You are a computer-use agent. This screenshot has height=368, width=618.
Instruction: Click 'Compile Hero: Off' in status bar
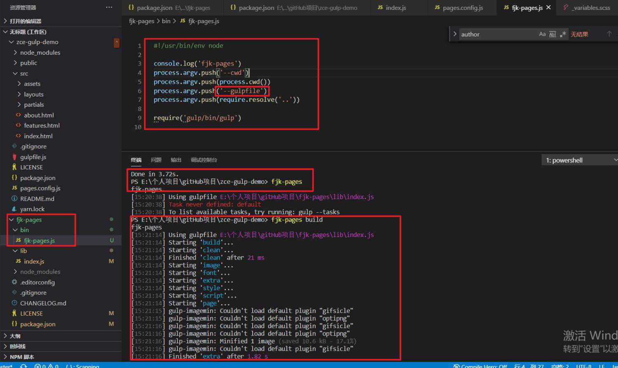tap(480, 366)
